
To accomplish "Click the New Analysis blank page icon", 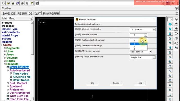I will coord(3,3).
